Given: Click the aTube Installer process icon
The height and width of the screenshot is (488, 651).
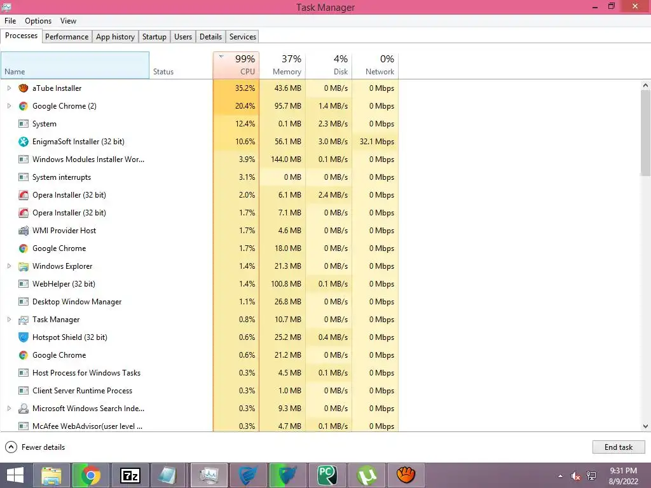Looking at the screenshot, I should pos(24,88).
